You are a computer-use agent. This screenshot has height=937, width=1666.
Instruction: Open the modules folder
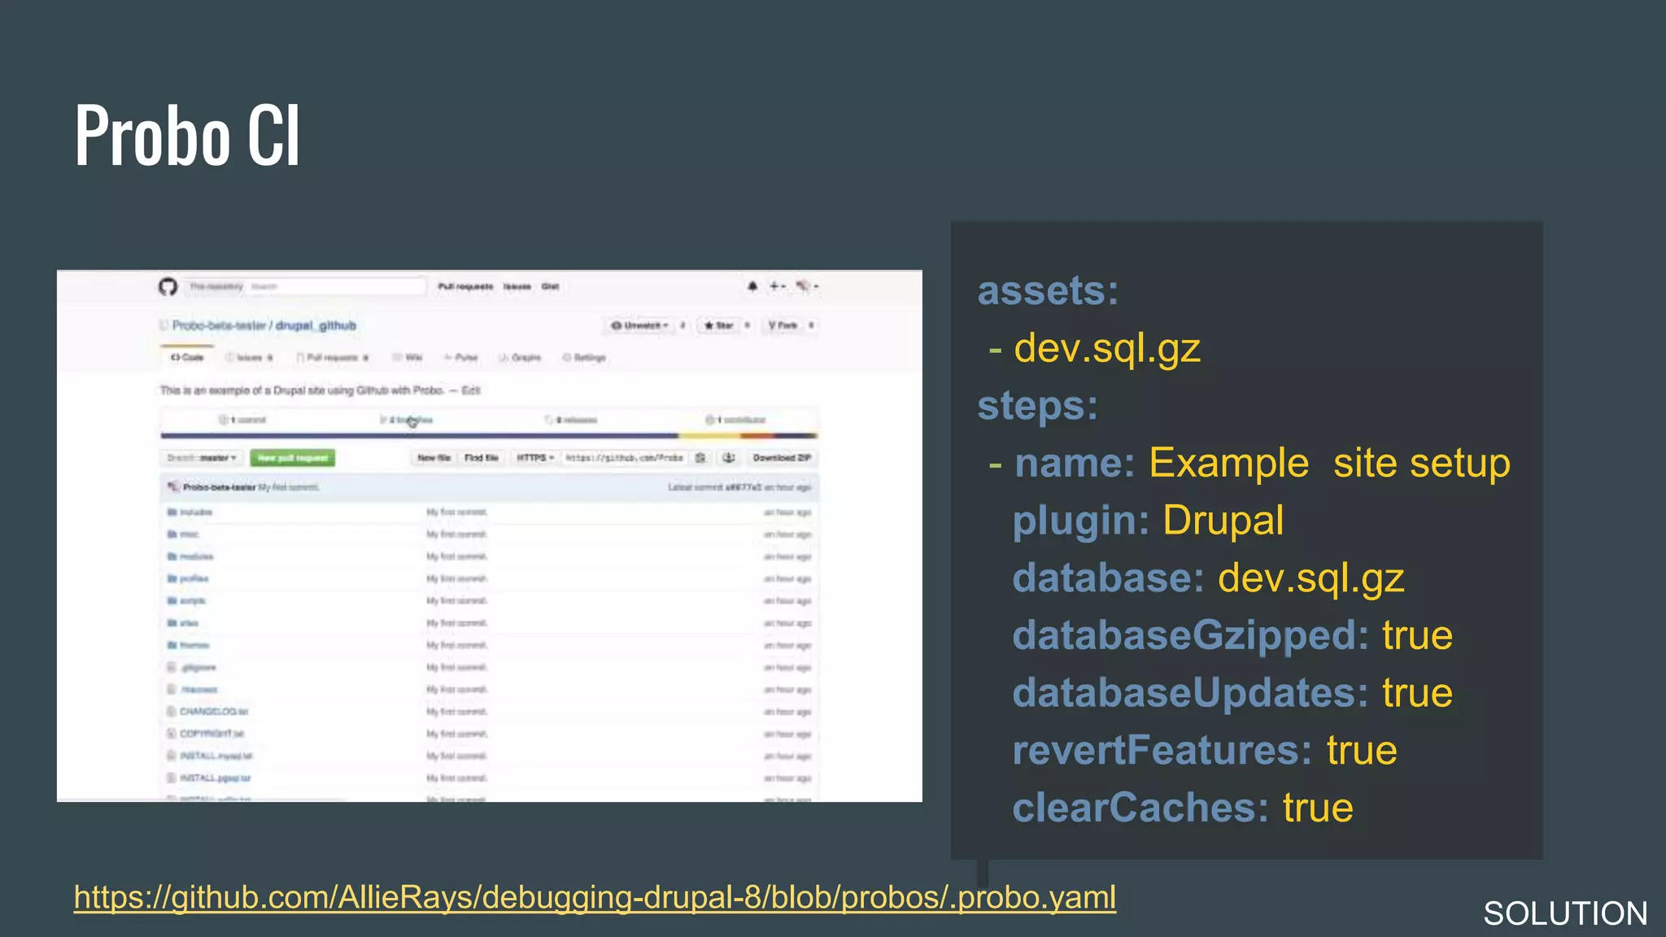pos(197,556)
